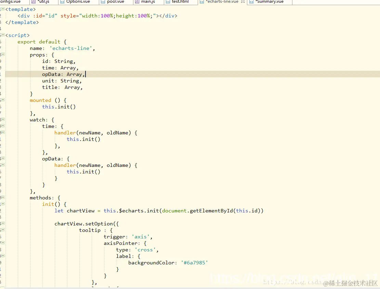Click the backgroundColor '#6a7985' value

click(194, 263)
